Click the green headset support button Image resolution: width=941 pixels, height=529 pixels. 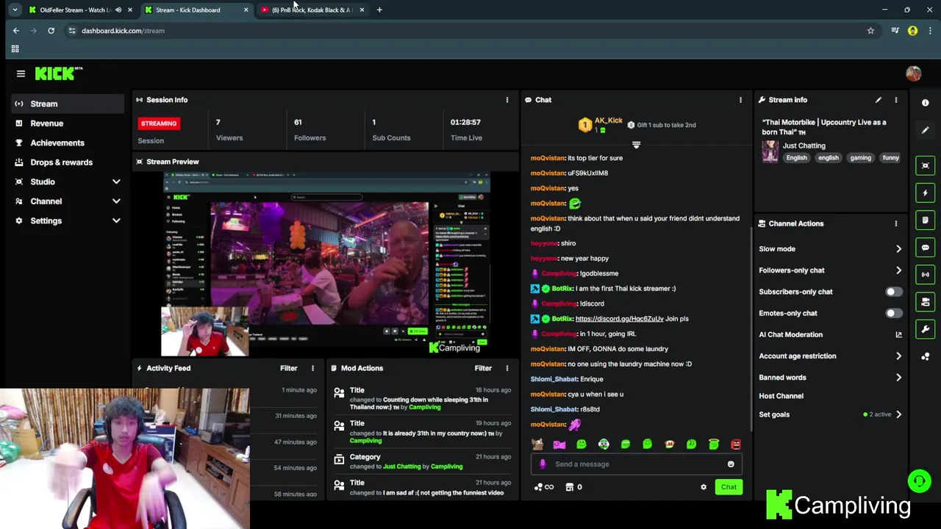click(919, 481)
